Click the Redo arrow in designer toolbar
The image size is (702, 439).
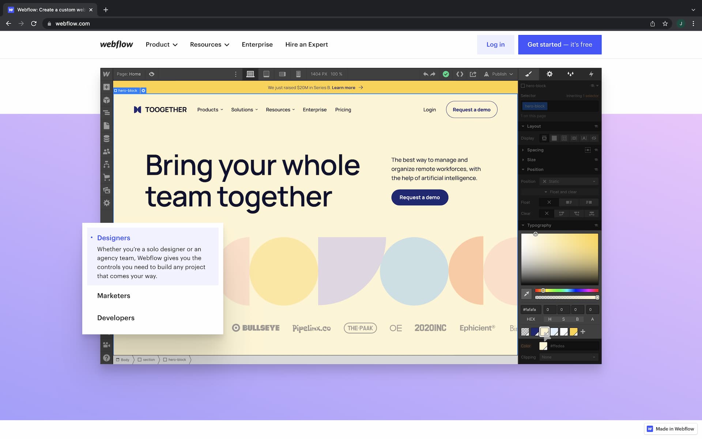433,74
